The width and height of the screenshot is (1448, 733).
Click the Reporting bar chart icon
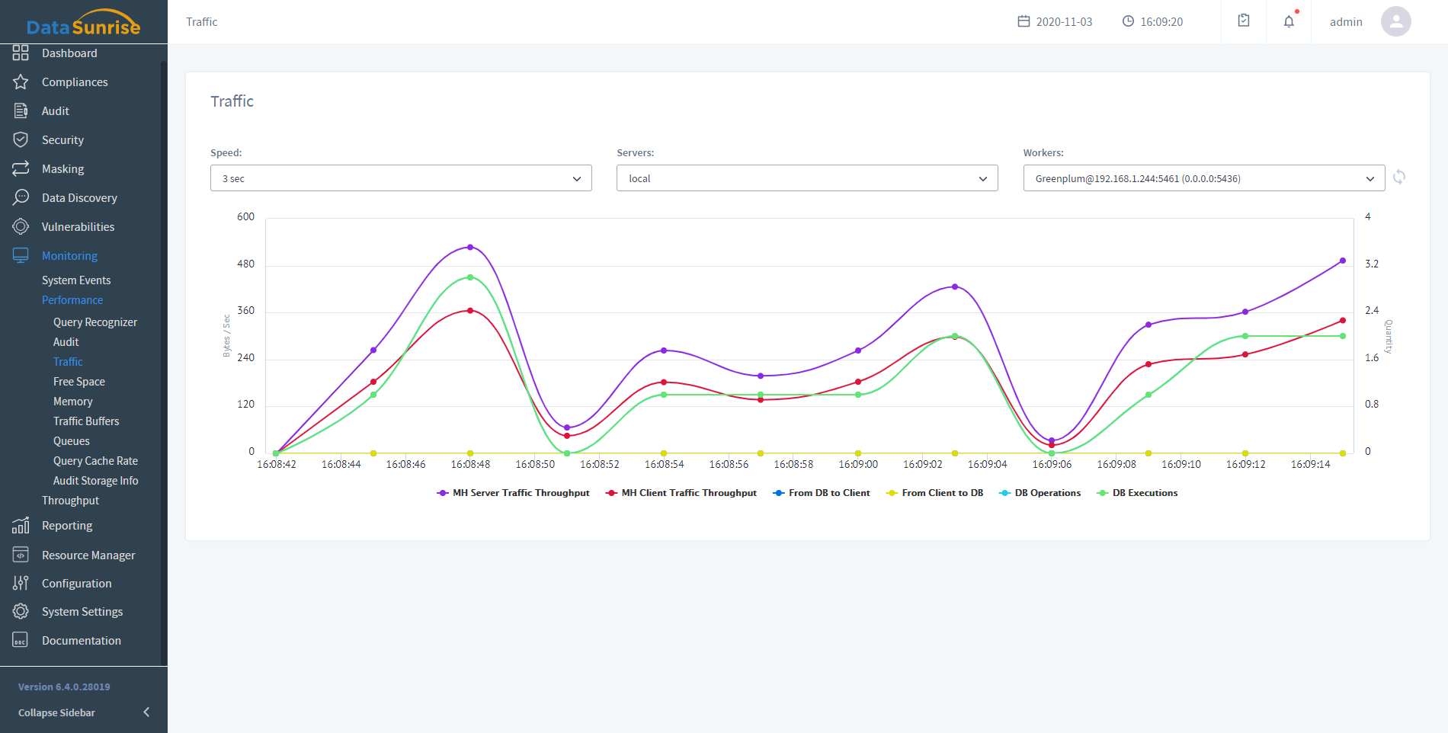pyautogui.click(x=21, y=526)
